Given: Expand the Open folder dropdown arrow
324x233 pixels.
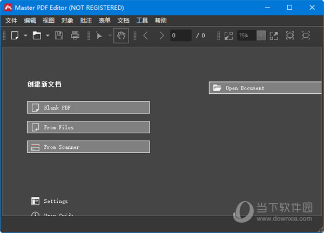Looking at the screenshot, I should 48,36.
